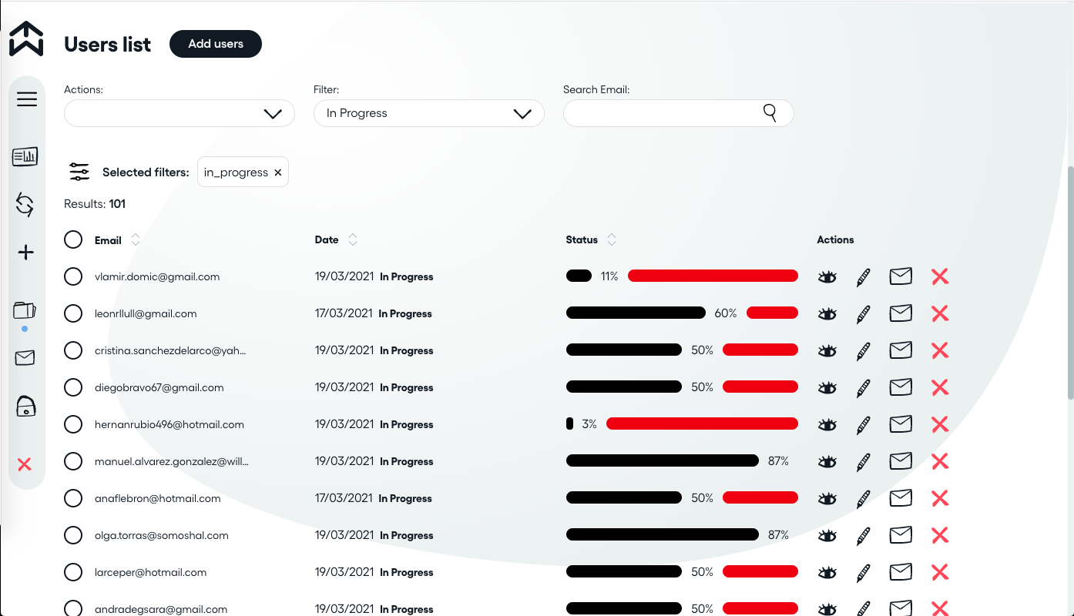Image resolution: width=1074 pixels, height=616 pixels.
Task: Click the 3% progress bar for hernanrubio496
Action: coord(682,423)
